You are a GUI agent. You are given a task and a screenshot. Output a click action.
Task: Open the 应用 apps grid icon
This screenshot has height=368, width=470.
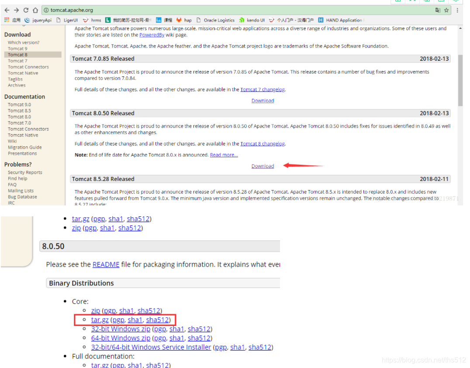pyautogui.click(x=6, y=20)
